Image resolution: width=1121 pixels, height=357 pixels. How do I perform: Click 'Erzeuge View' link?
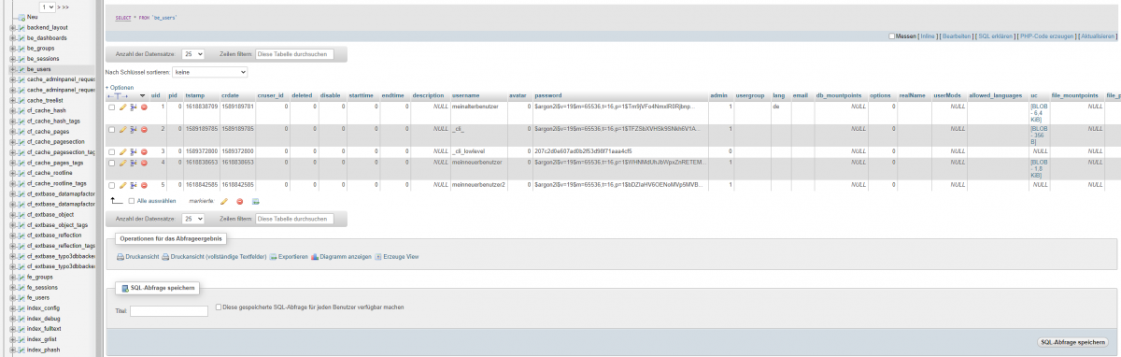(x=397, y=256)
